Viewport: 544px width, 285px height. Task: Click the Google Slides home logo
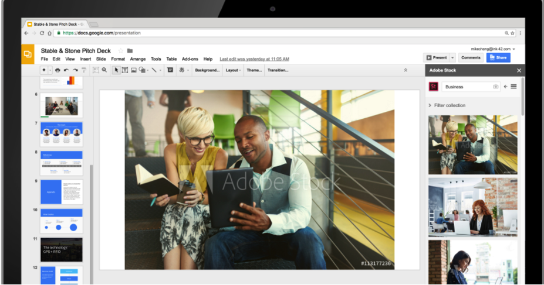coord(28,54)
